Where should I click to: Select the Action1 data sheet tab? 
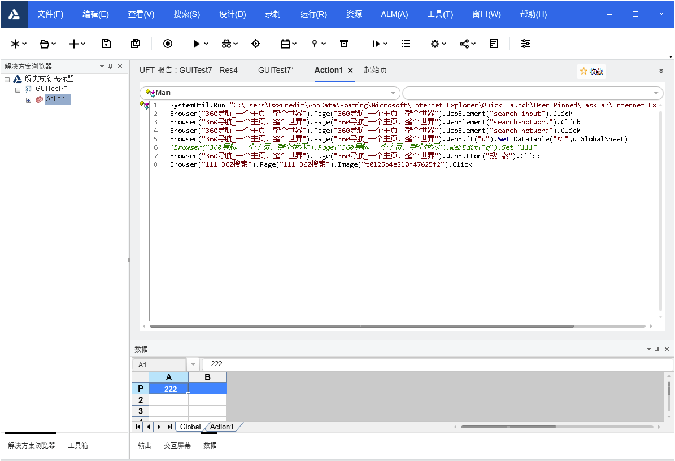pyautogui.click(x=222, y=427)
